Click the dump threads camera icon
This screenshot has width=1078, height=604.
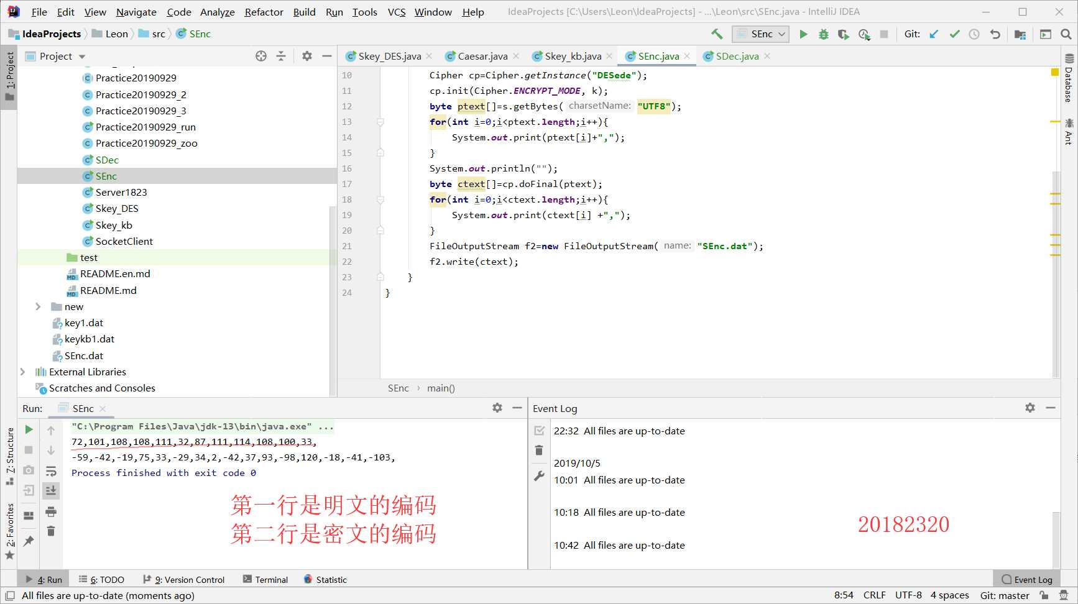(x=29, y=470)
